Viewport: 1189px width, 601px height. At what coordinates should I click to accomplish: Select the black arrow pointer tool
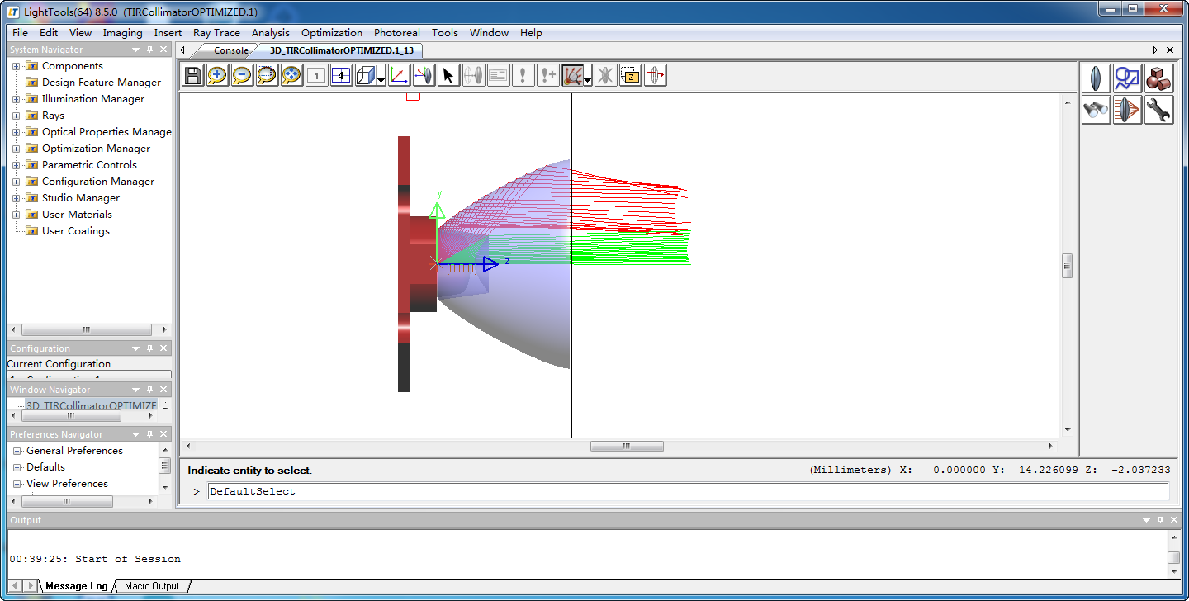(x=448, y=76)
